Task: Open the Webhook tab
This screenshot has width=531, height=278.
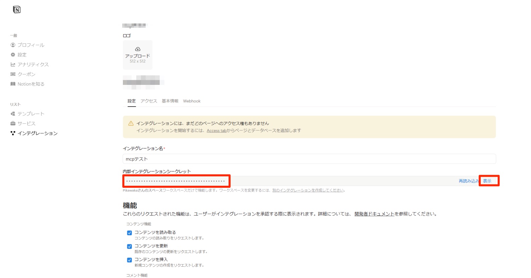Action: 192,101
